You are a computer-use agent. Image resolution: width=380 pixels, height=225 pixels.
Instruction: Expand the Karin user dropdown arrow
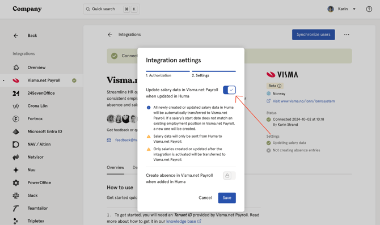[x=354, y=9]
